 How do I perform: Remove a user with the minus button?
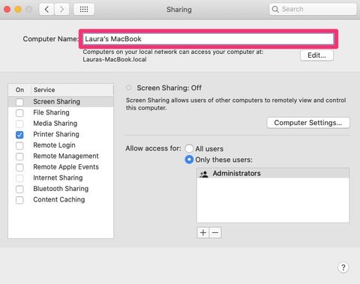[215, 232]
